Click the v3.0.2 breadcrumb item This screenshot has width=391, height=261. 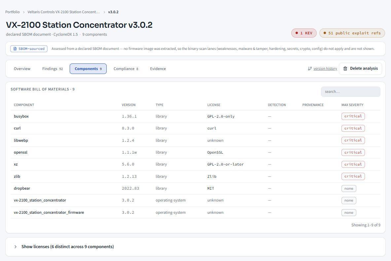point(113,12)
